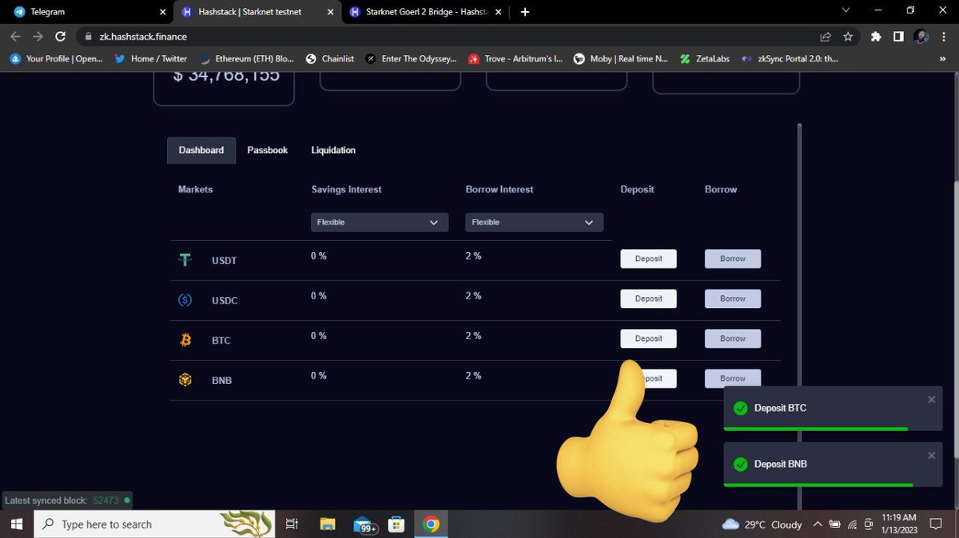Open the Liquidation tab
This screenshot has width=959, height=538.
click(333, 150)
